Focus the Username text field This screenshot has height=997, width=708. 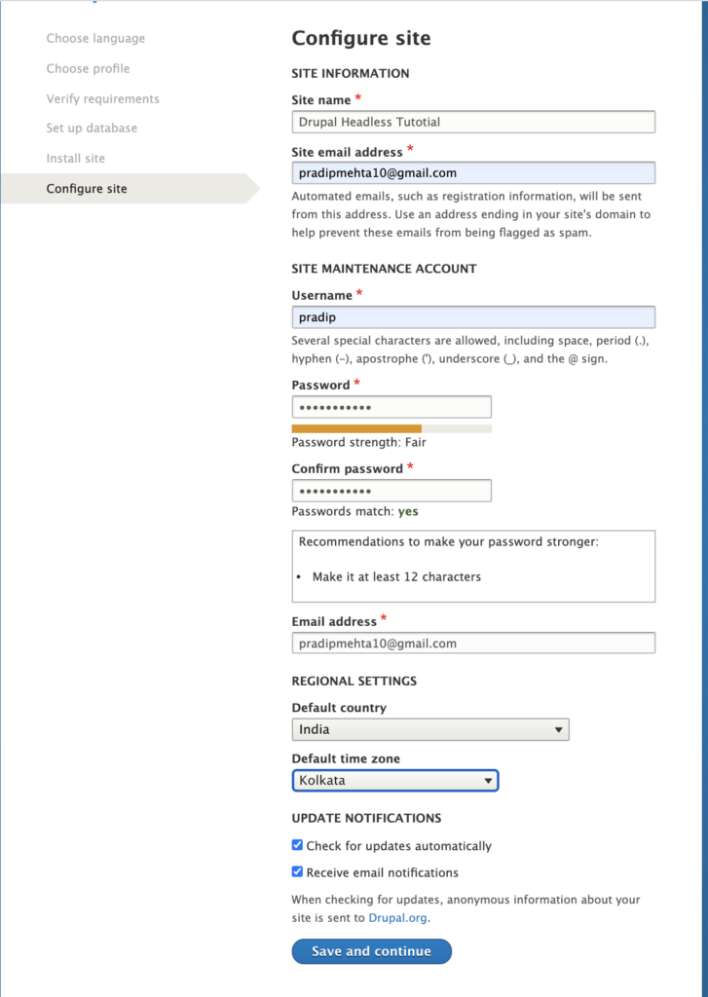473,317
